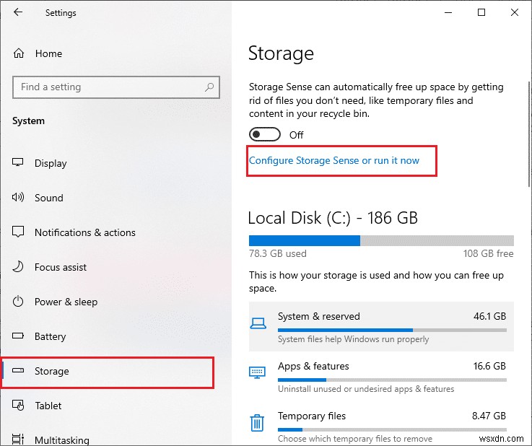The height and width of the screenshot is (446, 532).
Task: Click the Apps & features keyboard icon
Action: [x=257, y=372]
